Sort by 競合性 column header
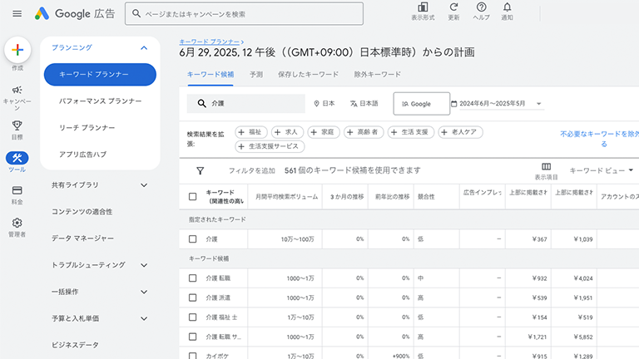Screen dimensions: 639x359 [426, 197]
